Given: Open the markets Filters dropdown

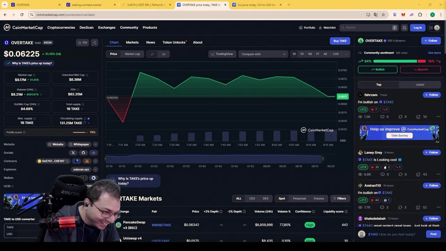Looking at the screenshot, I should tap(339, 199).
